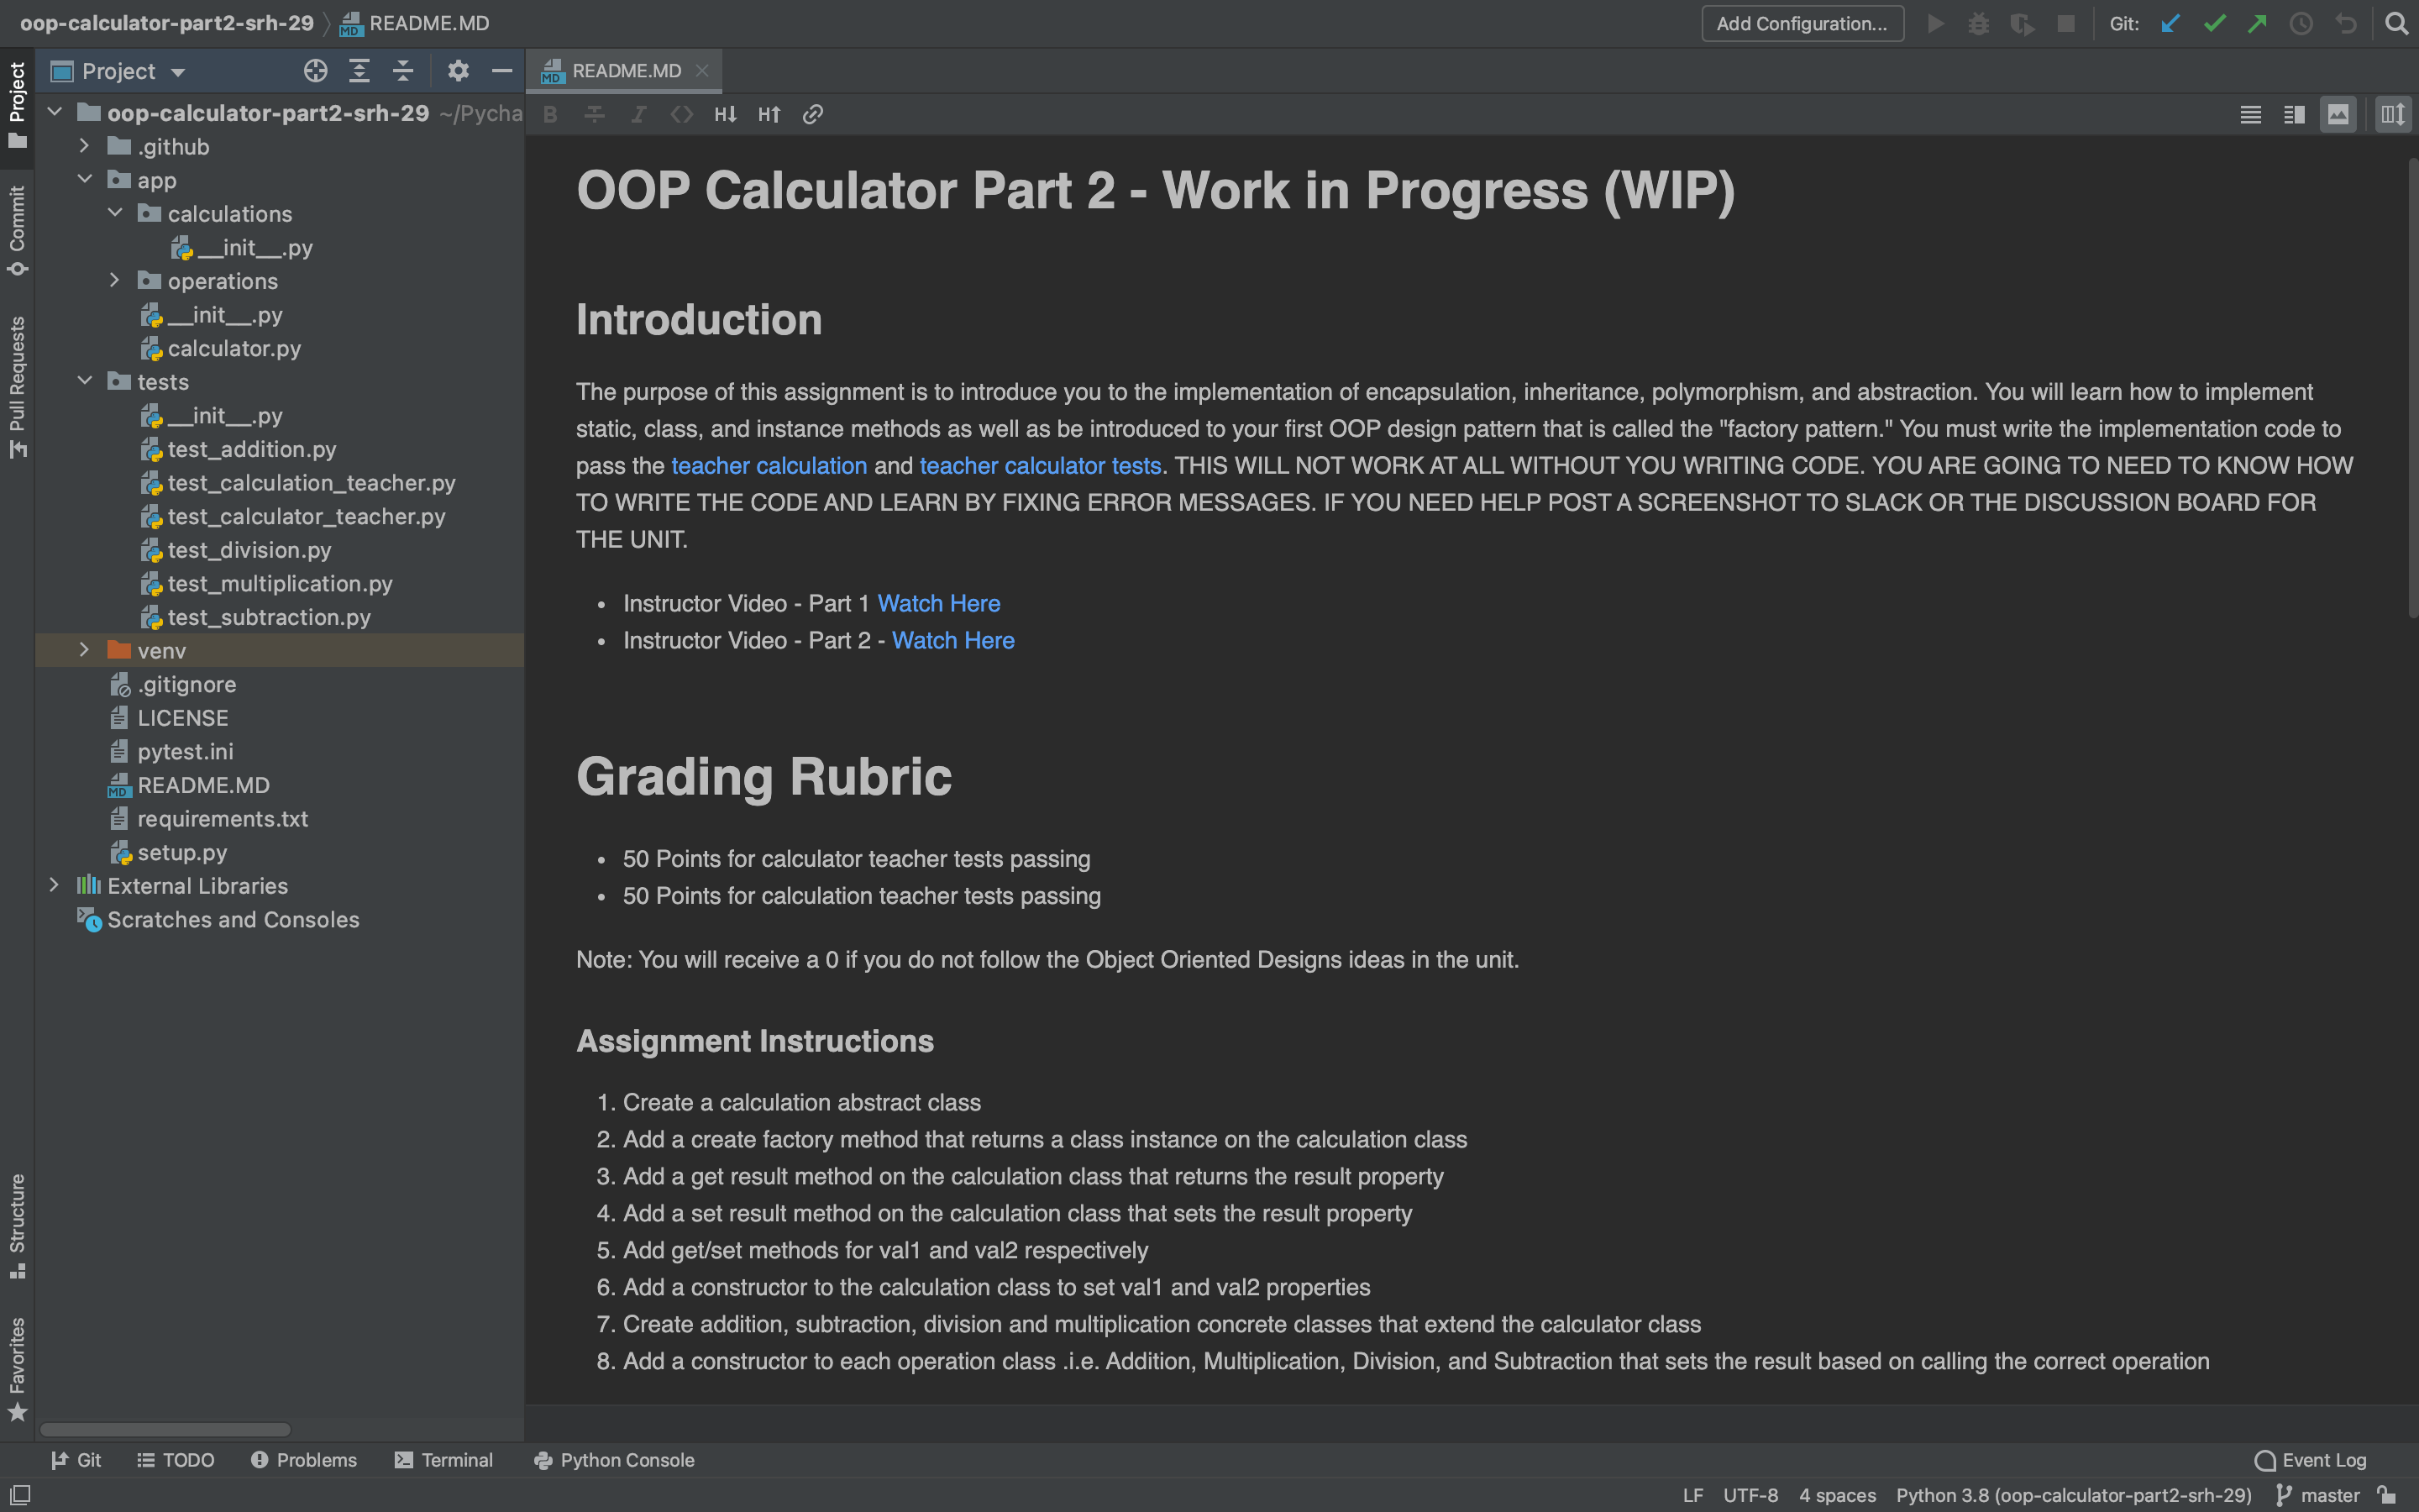Collapse all nodes in the Project tree
The width and height of the screenshot is (2419, 1512).
point(403,71)
